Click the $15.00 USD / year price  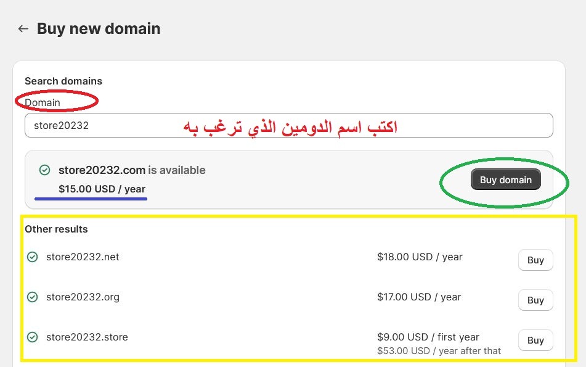tap(102, 189)
